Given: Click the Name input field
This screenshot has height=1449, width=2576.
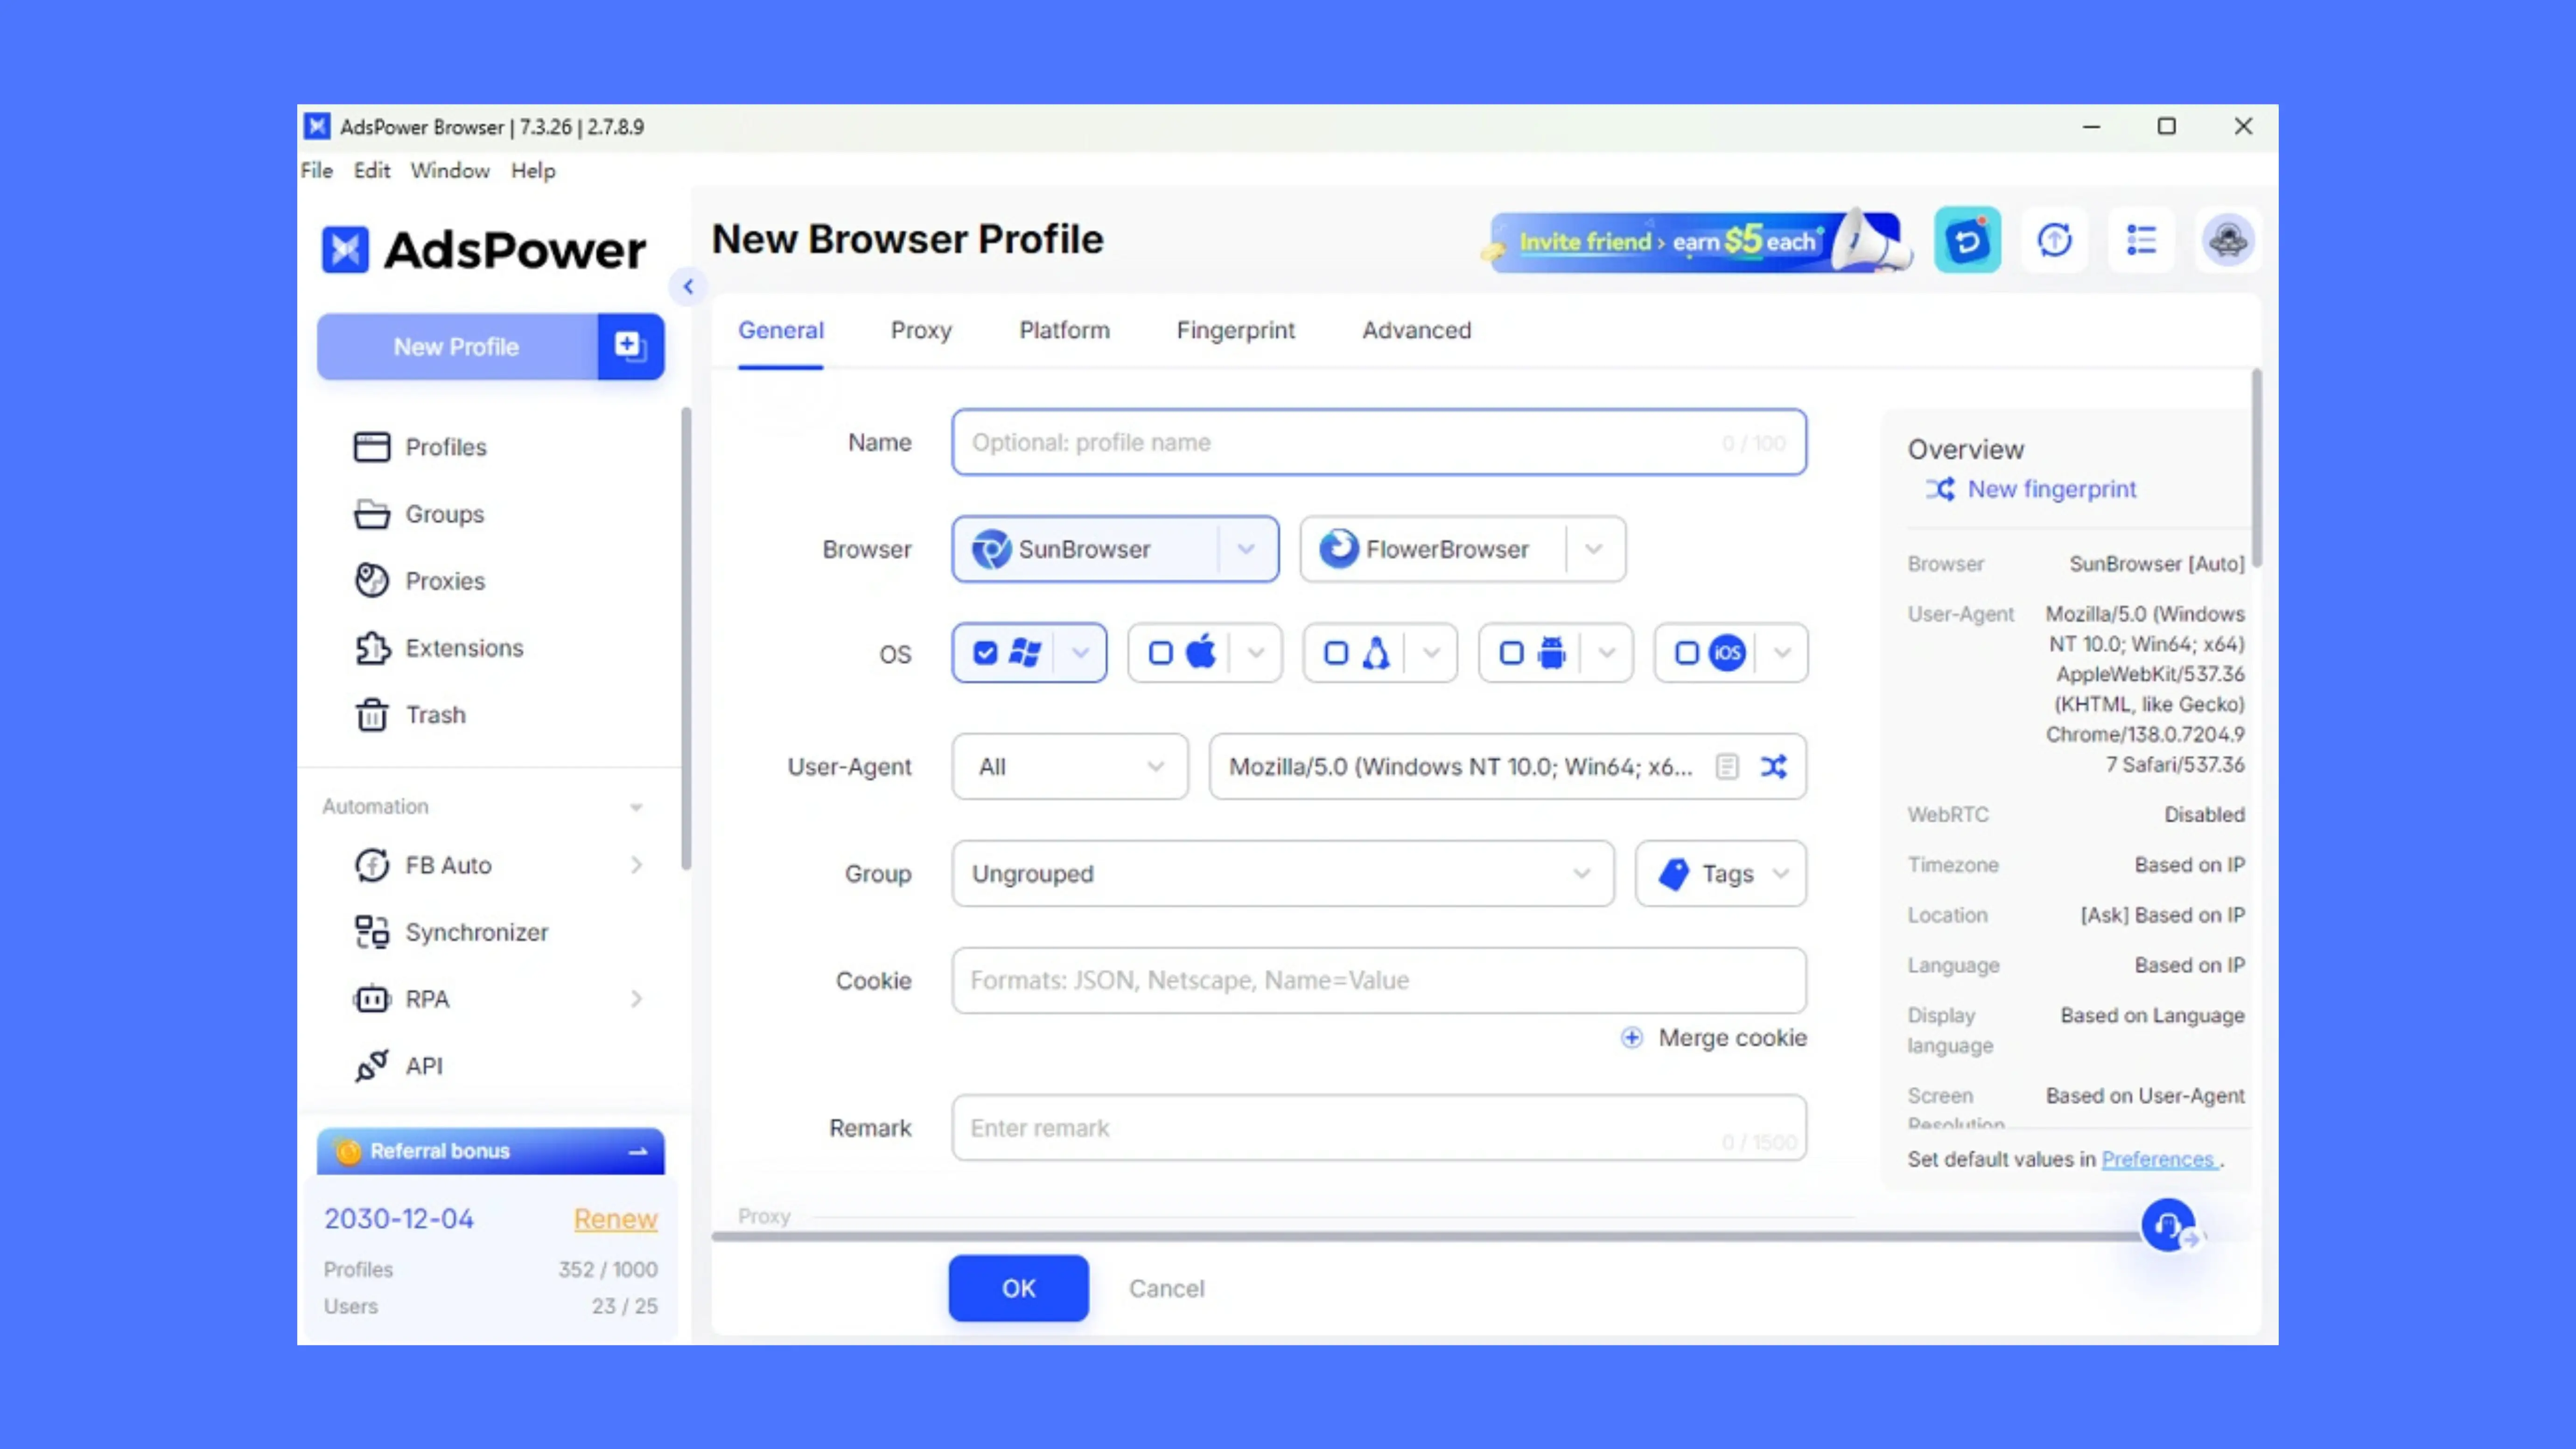Looking at the screenshot, I should (1379, 442).
